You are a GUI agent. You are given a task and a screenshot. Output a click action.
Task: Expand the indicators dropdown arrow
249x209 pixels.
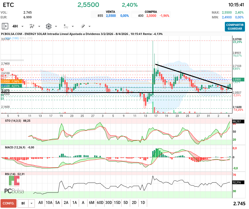[x=73, y=26]
